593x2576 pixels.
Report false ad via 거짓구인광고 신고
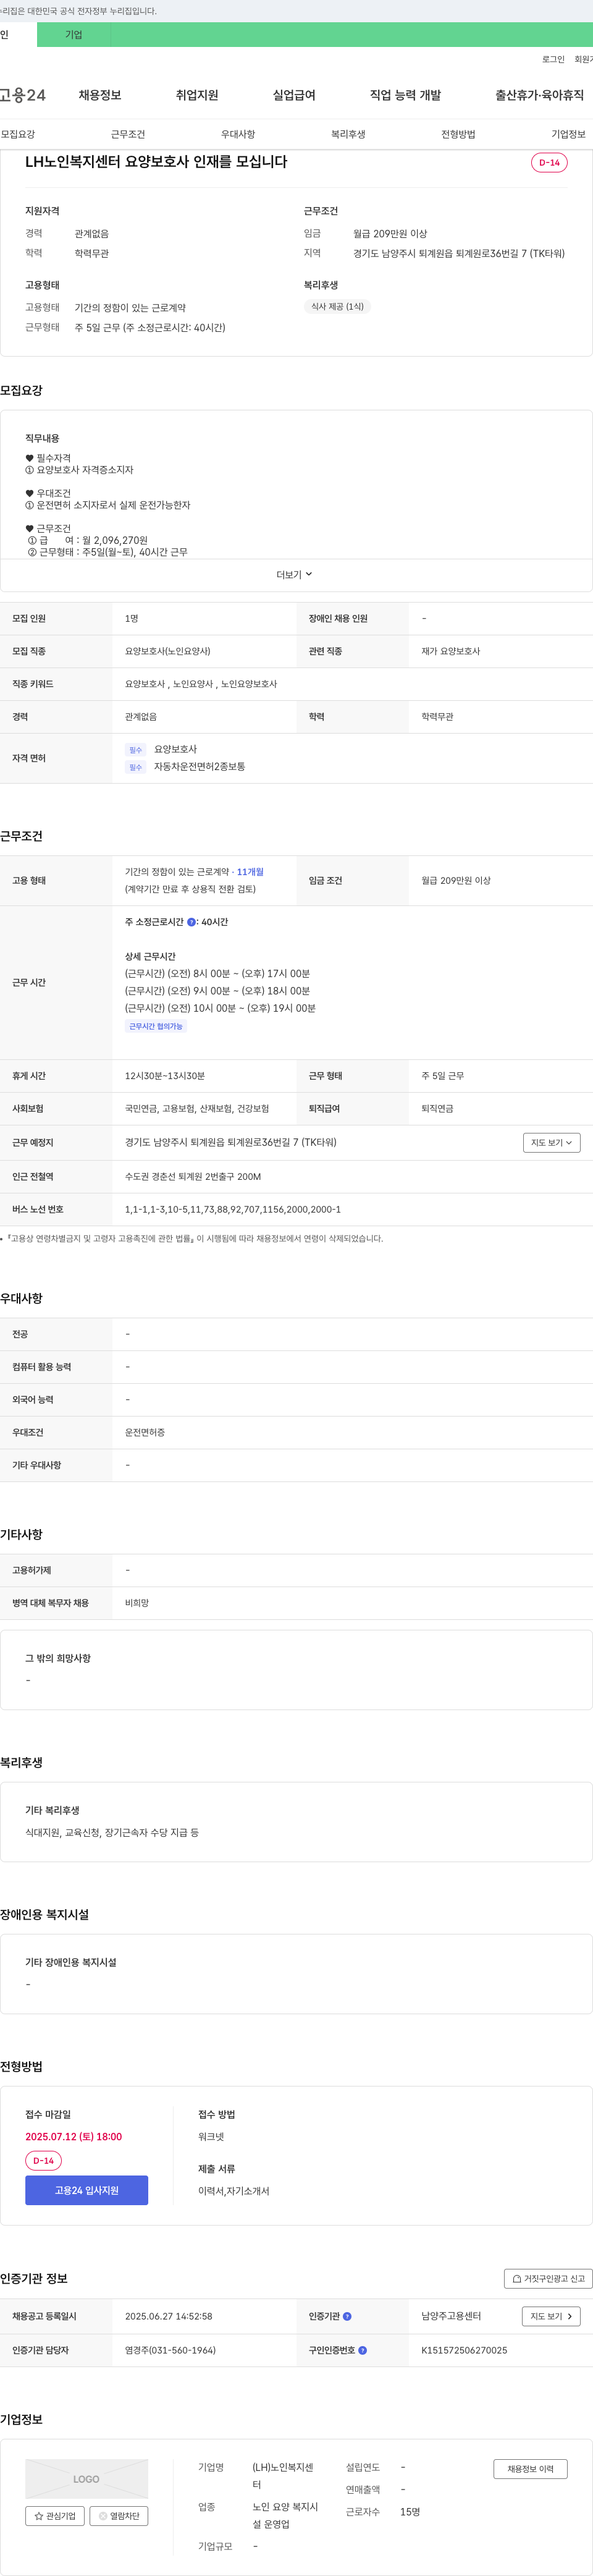(x=548, y=2278)
